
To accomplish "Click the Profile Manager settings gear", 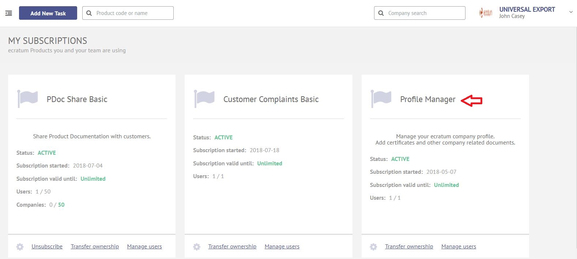I will 373,247.
